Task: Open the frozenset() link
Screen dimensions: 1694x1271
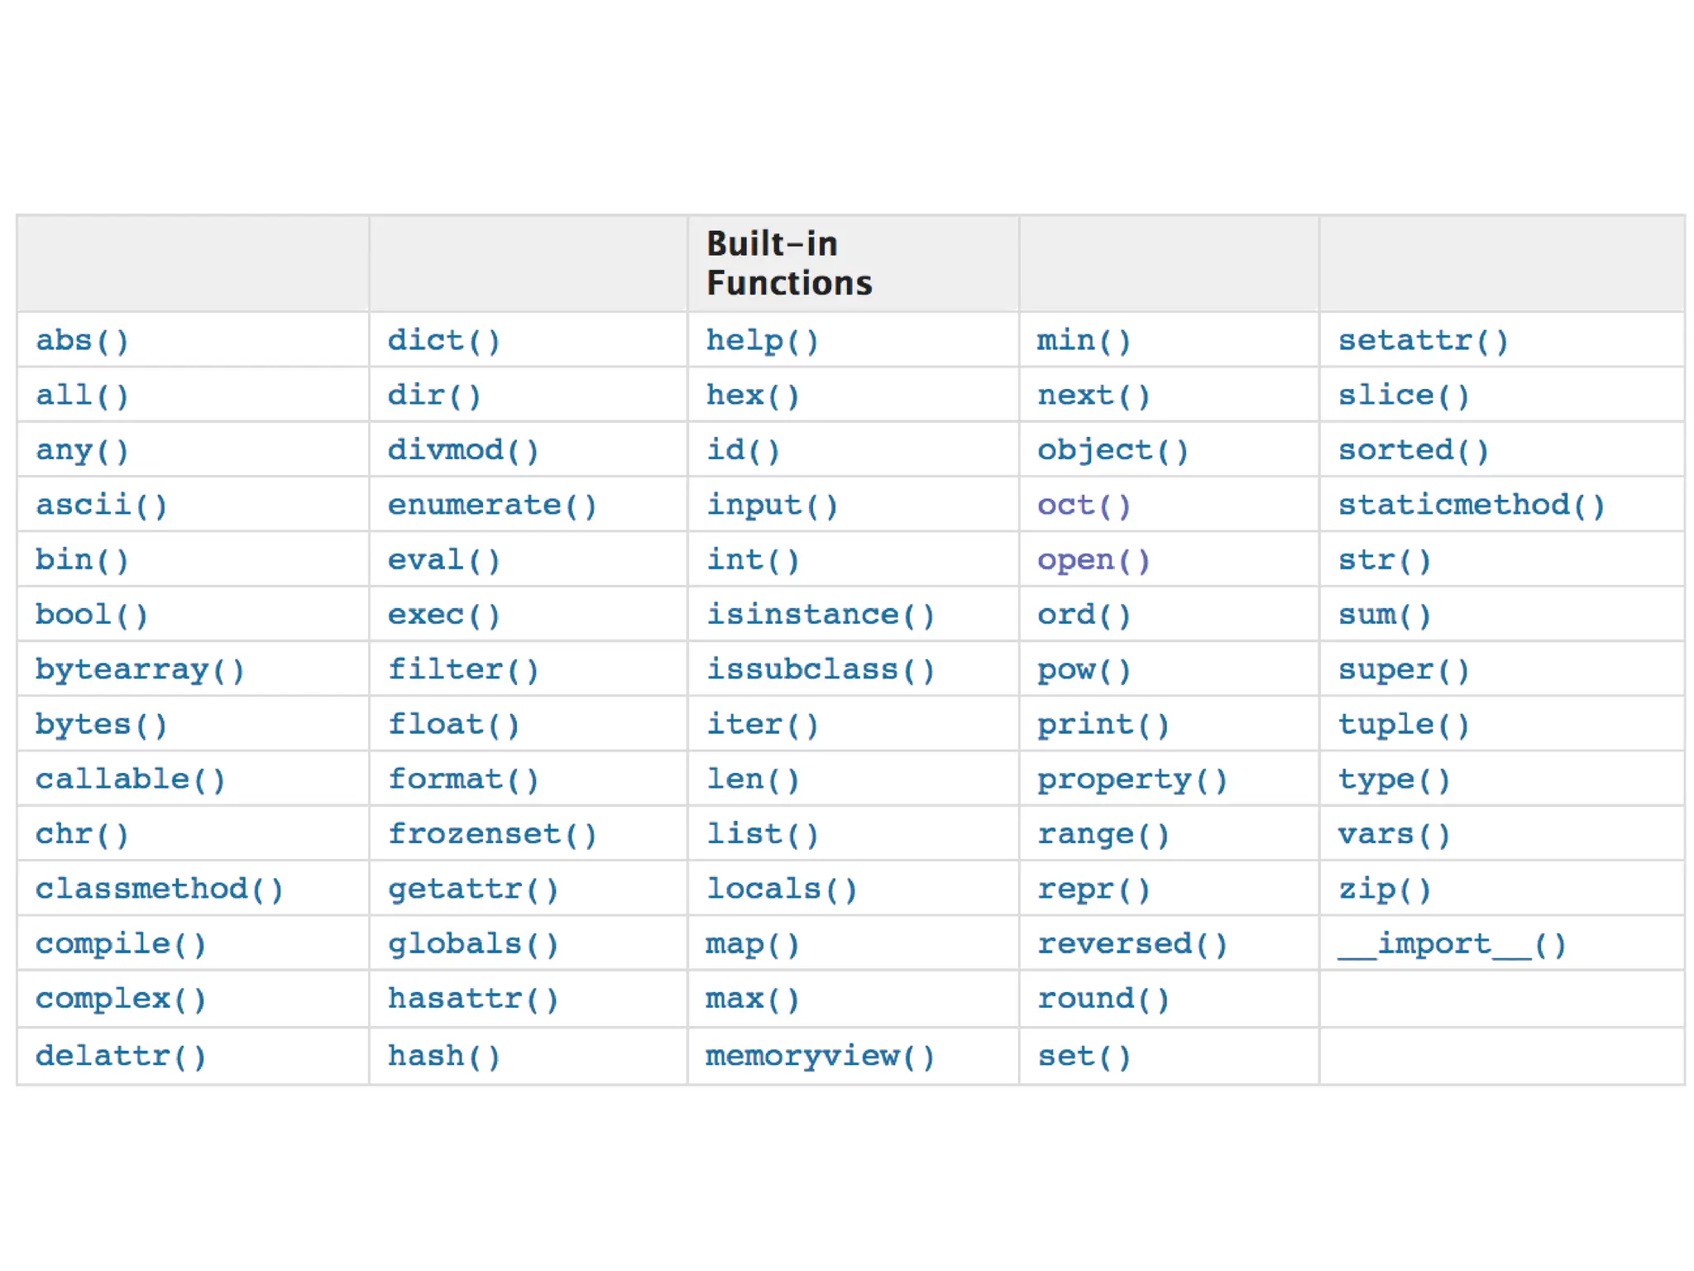Action: point(492,834)
